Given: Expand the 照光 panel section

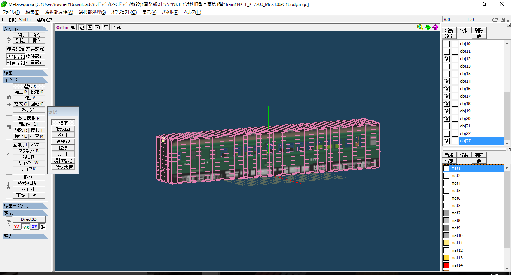Looking at the screenshot, I should 25,236.
